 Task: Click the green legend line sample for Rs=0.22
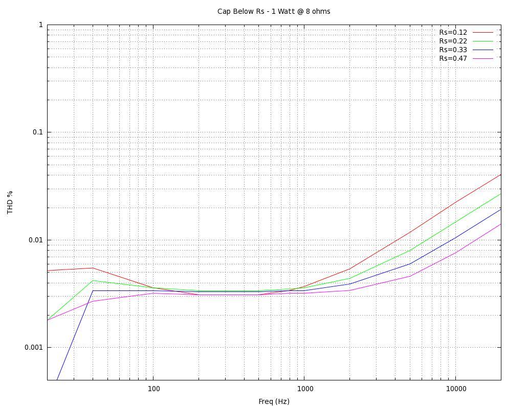483,41
